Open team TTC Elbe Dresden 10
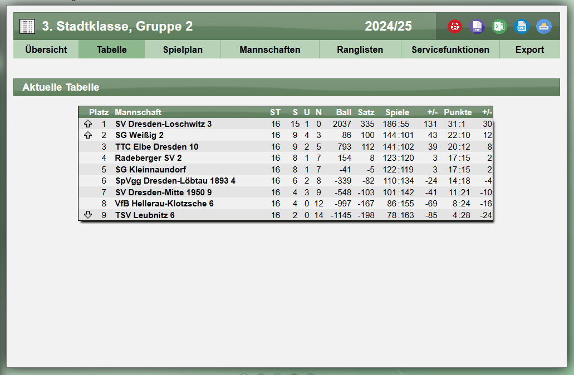574x375 pixels. point(156,147)
